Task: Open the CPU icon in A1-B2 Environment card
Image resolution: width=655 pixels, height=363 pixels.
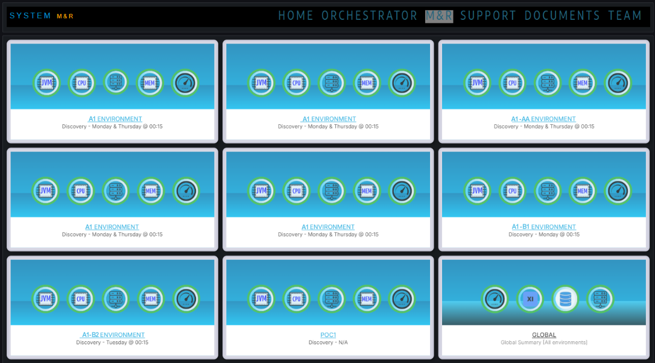Action: 80,298
